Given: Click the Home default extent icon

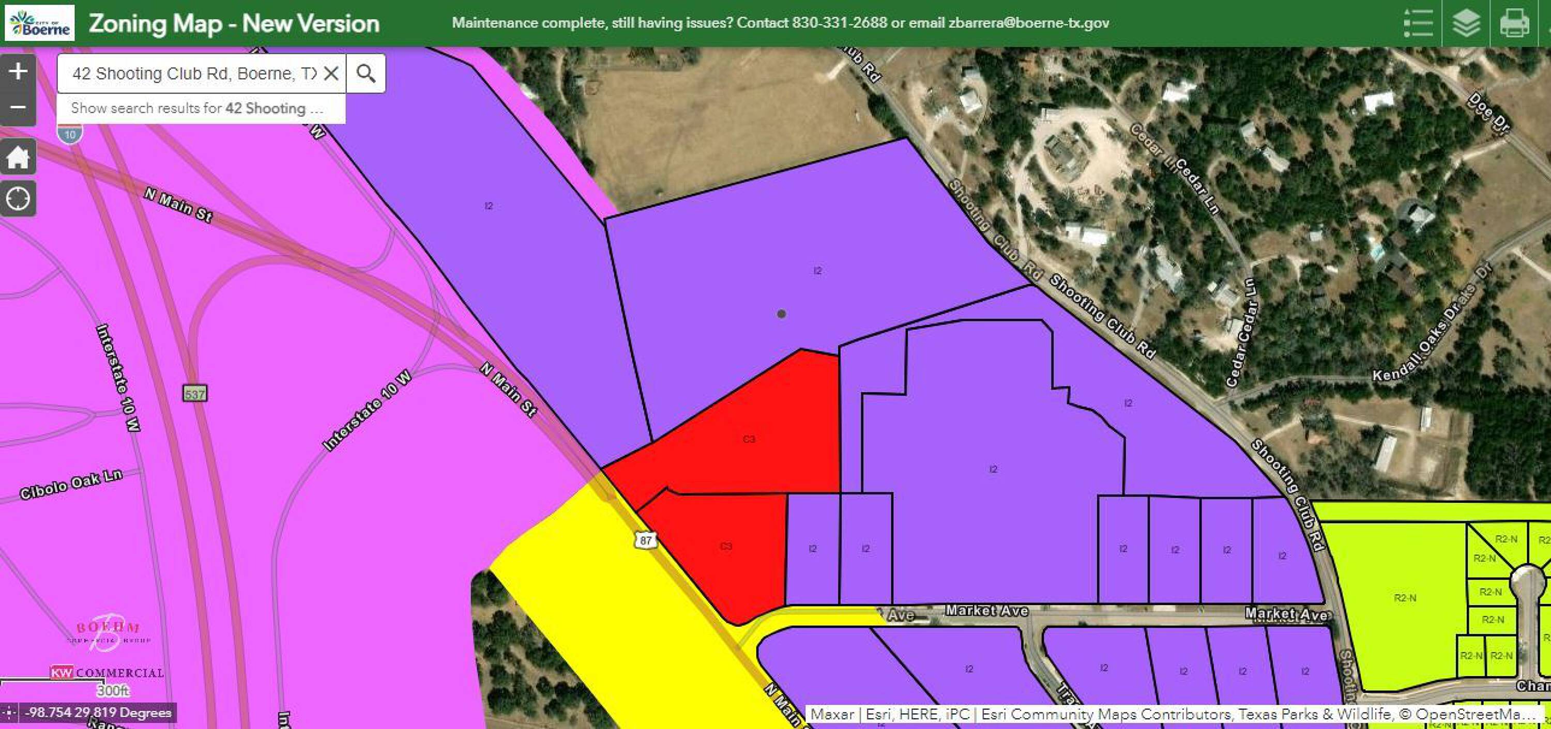Looking at the screenshot, I should (18, 158).
